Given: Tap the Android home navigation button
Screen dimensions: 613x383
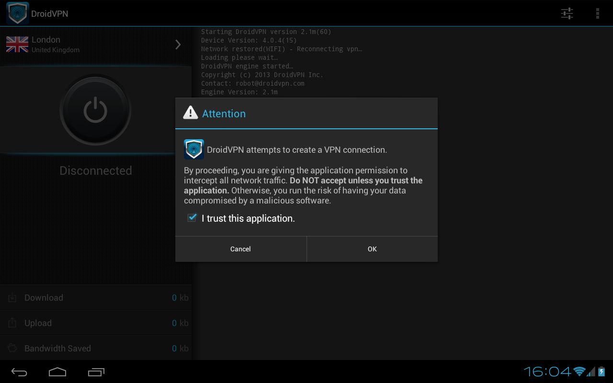Looking at the screenshot, I should (57, 372).
